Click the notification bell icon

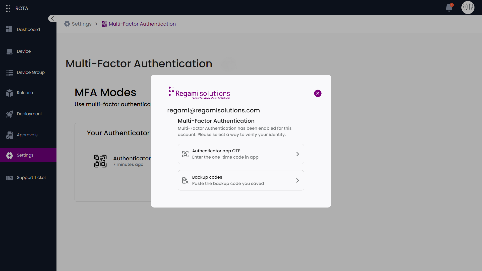pos(449,8)
